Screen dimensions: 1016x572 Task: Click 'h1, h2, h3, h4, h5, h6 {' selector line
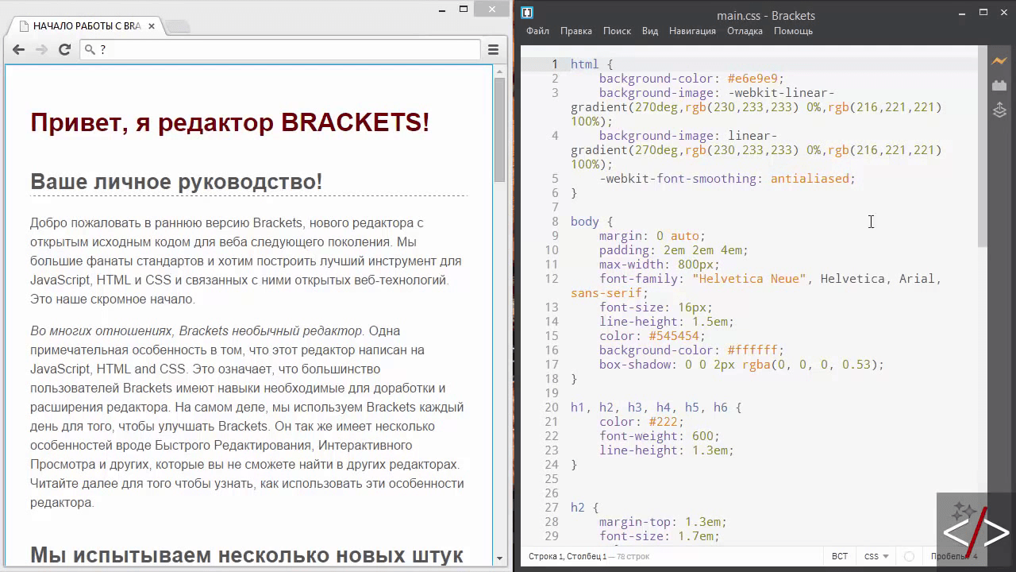[x=656, y=408]
